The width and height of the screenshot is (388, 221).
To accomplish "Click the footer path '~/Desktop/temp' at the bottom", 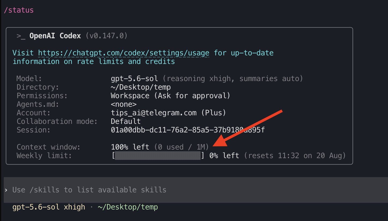I will tap(128, 207).
